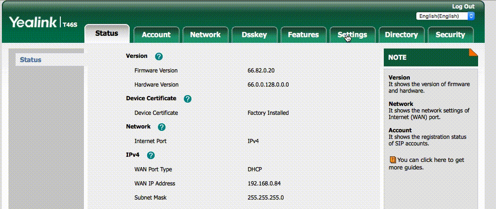Open the Security tab
Viewport: 496px width, 209px height.
[450, 35]
